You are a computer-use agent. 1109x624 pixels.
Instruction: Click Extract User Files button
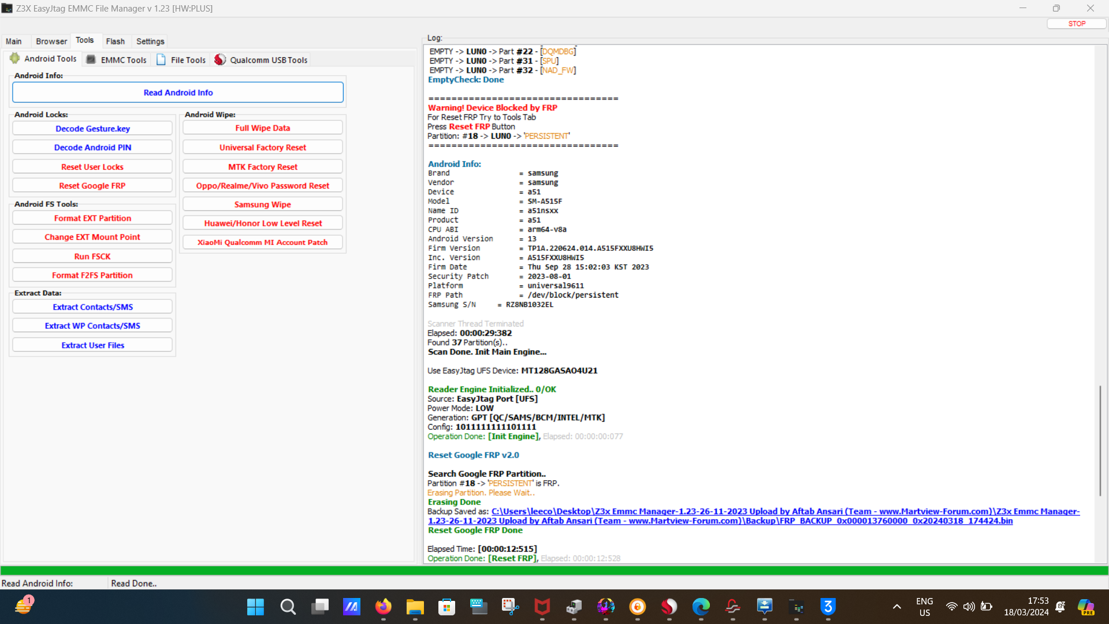(92, 345)
